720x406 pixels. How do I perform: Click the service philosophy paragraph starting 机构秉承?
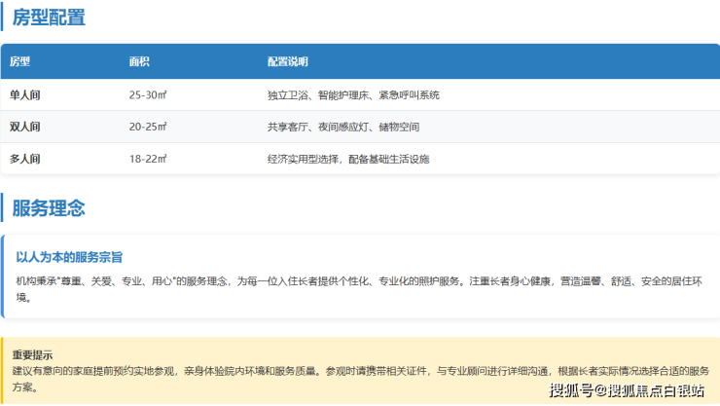tap(358, 288)
